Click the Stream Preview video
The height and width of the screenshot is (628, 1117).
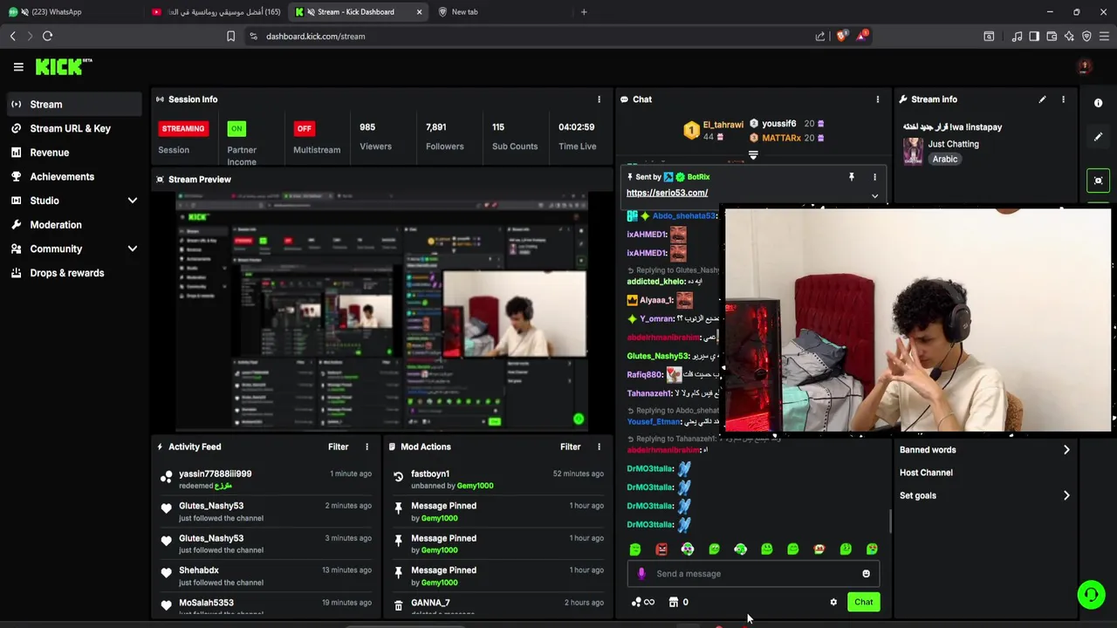pos(381,311)
